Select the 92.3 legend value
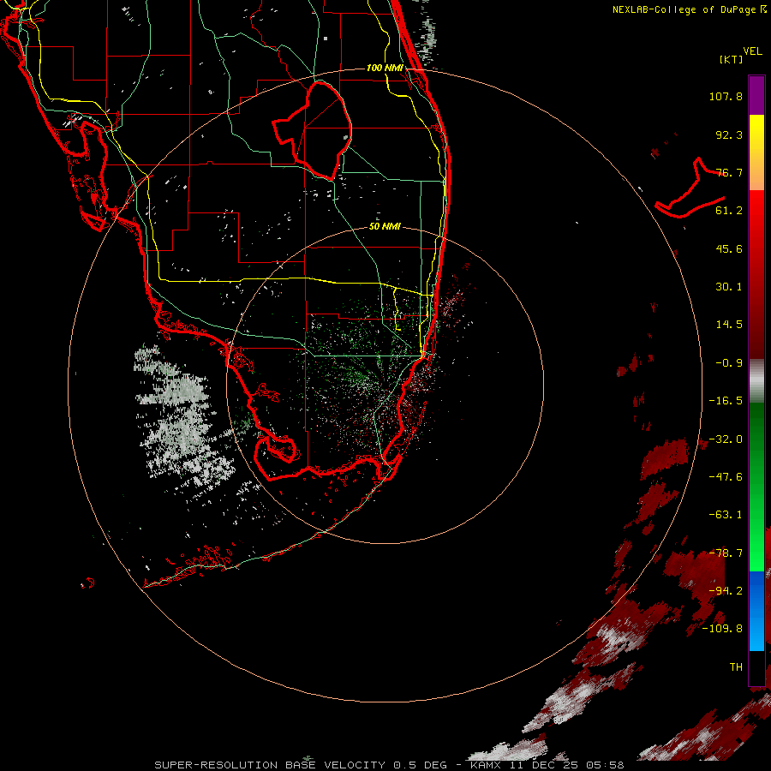Viewport: 771px width, 771px height. [729, 134]
